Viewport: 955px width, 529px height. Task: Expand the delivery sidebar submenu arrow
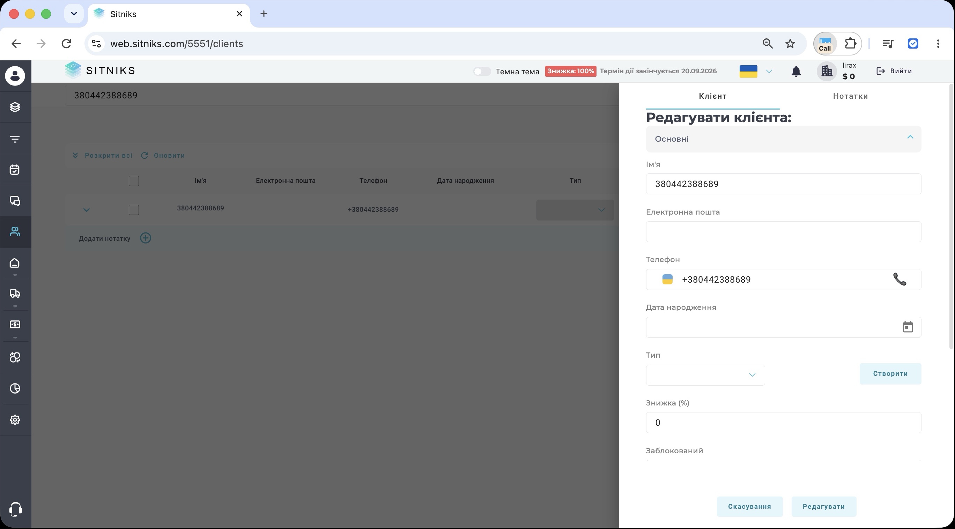pyautogui.click(x=15, y=307)
